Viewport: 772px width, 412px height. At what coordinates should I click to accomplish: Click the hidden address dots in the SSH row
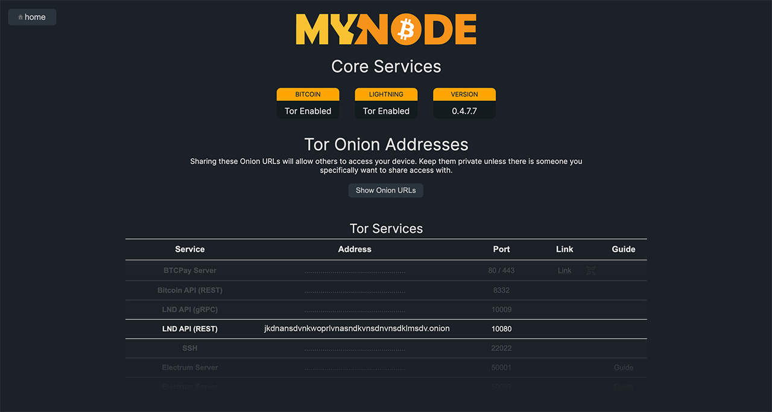click(x=355, y=350)
